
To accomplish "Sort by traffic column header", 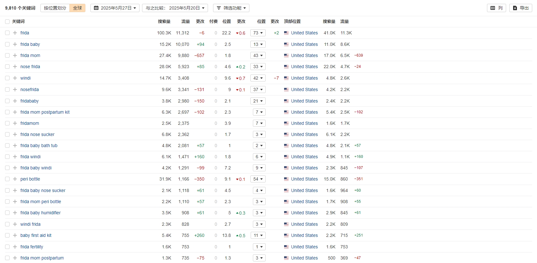I will 185,22.
